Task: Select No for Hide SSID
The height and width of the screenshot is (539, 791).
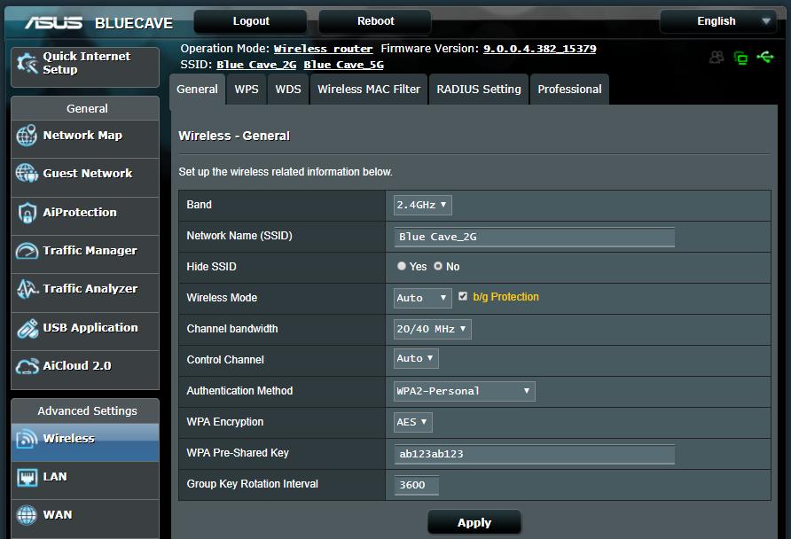Action: coord(438,266)
